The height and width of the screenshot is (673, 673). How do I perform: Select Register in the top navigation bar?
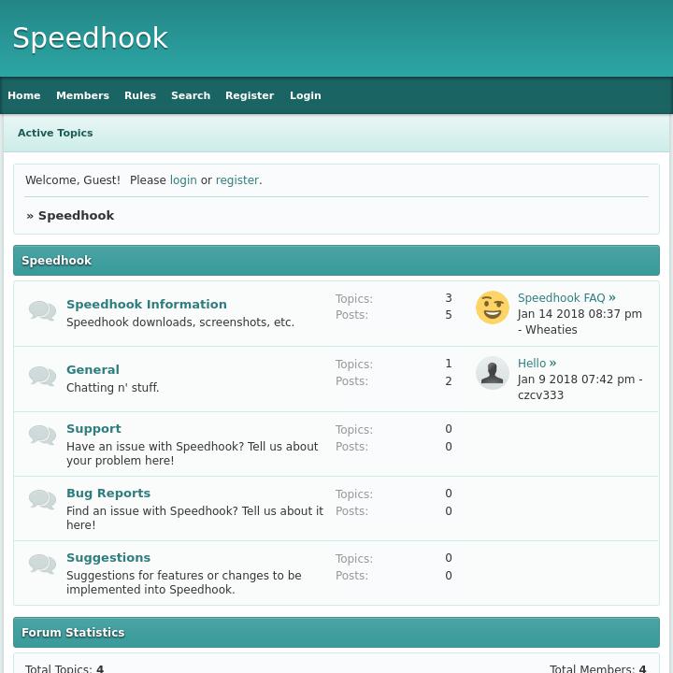[250, 95]
